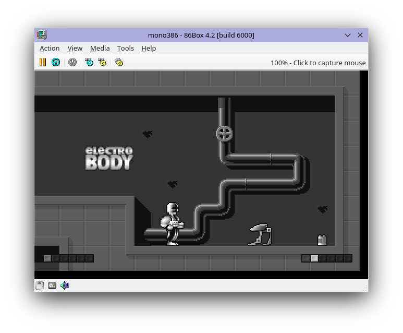Image resolution: width=403 pixels, height=333 pixels.
Task: Click the robot character in the game
Action: [172, 223]
